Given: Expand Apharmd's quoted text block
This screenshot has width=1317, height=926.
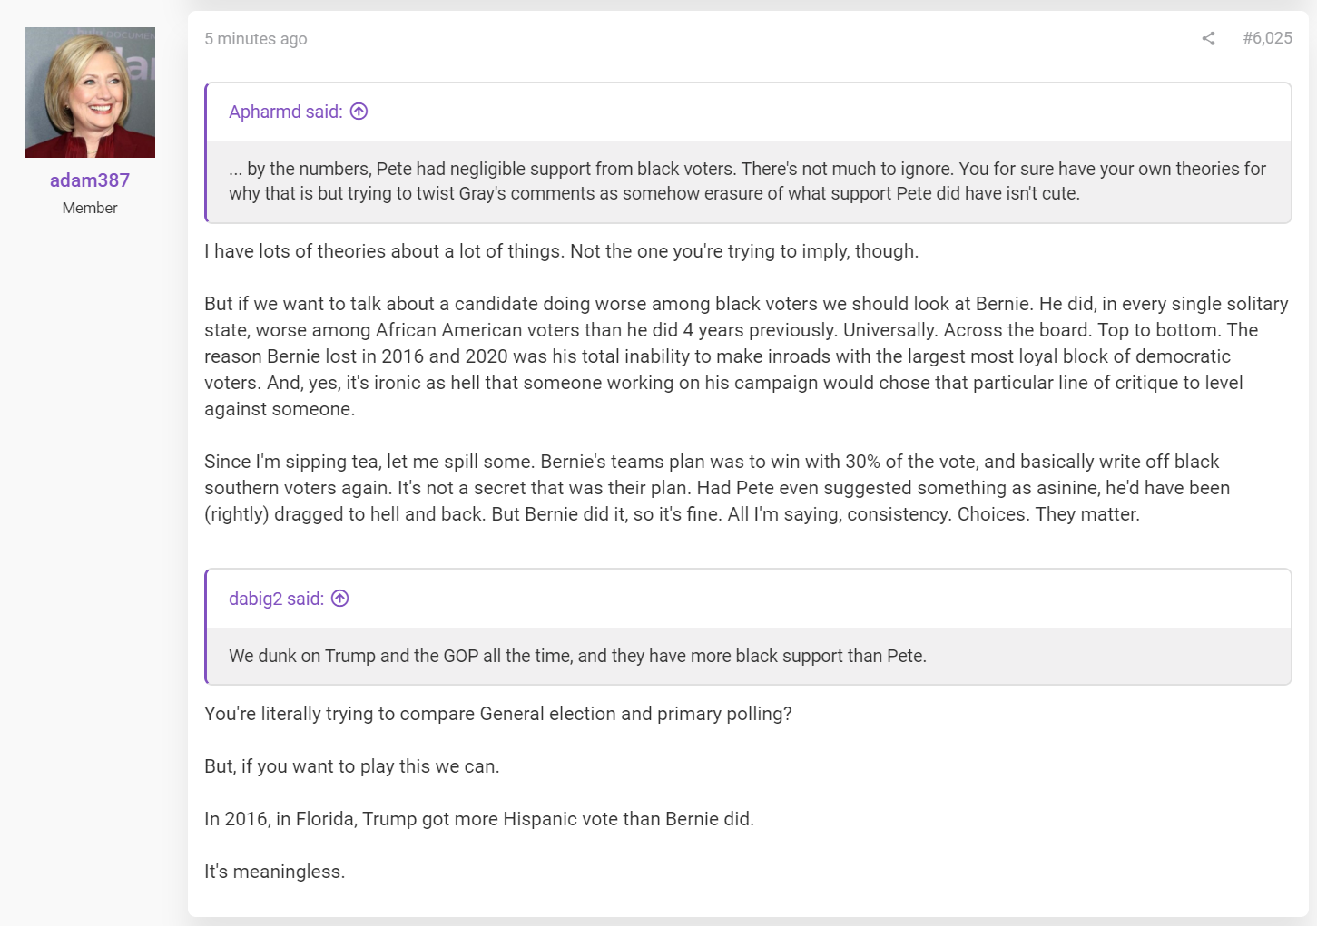Looking at the screenshot, I should click(749, 181).
